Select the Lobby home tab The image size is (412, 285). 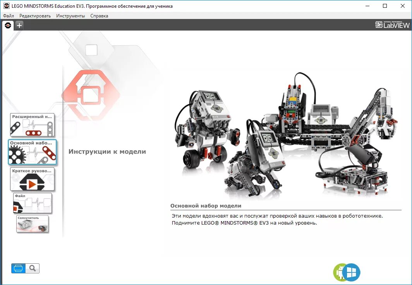8,26
